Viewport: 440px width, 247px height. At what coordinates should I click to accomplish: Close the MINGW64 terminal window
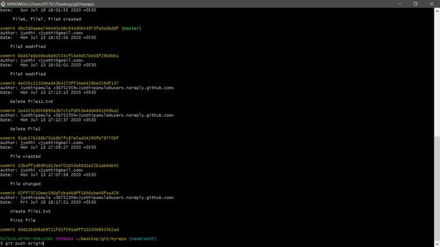(432, 4)
